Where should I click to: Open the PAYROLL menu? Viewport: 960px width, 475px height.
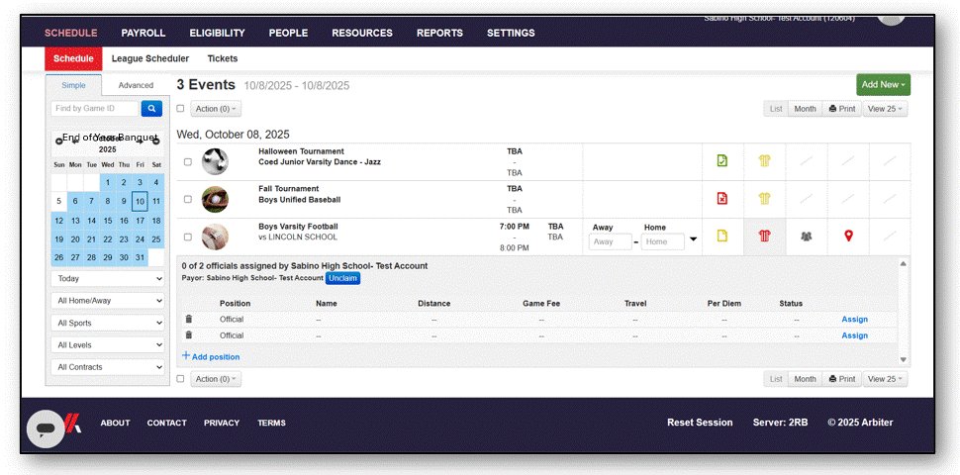point(144,33)
